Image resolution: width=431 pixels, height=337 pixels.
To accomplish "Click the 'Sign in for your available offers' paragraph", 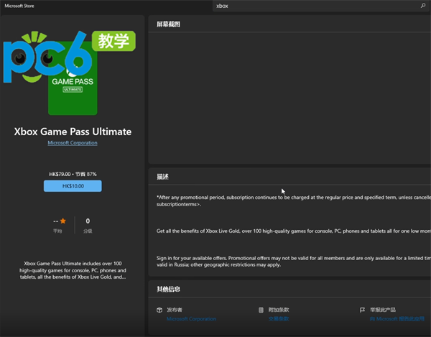I will (x=294, y=262).
